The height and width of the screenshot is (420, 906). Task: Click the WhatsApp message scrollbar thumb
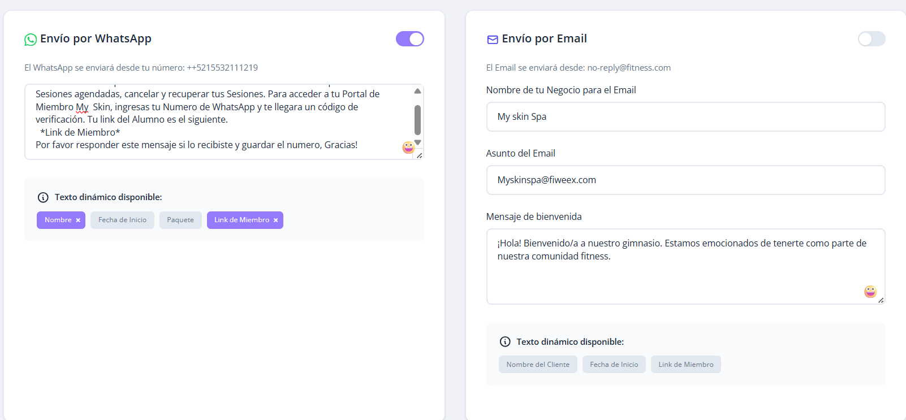pos(417,120)
